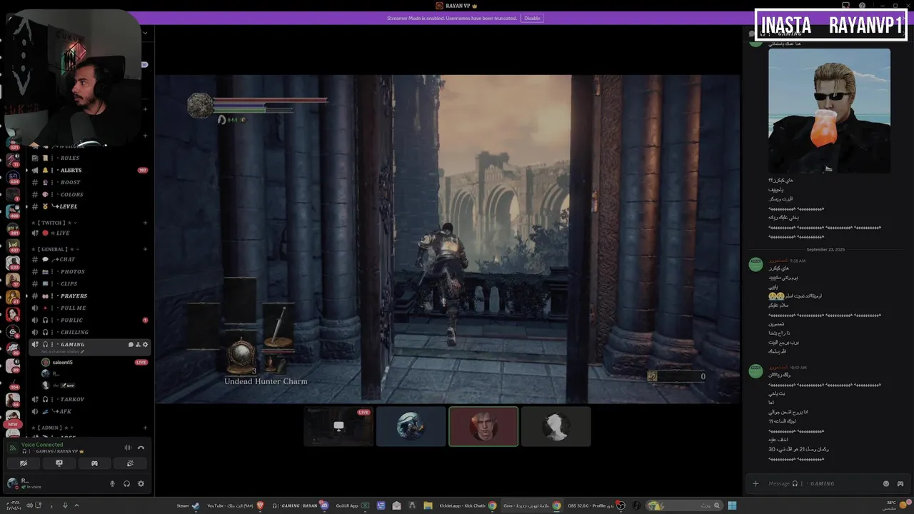
Task: Select the LIVE stream tile below the video
Action: pyautogui.click(x=338, y=426)
